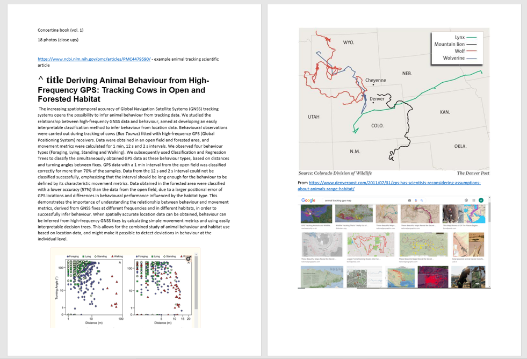
Task: Click the article title heading 'Deriving Animal Behaviour'
Action: pyautogui.click(x=124, y=89)
